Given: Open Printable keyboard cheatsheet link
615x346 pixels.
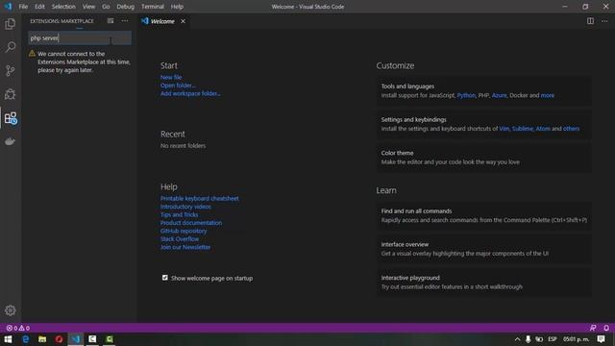Looking at the screenshot, I should pos(199,199).
